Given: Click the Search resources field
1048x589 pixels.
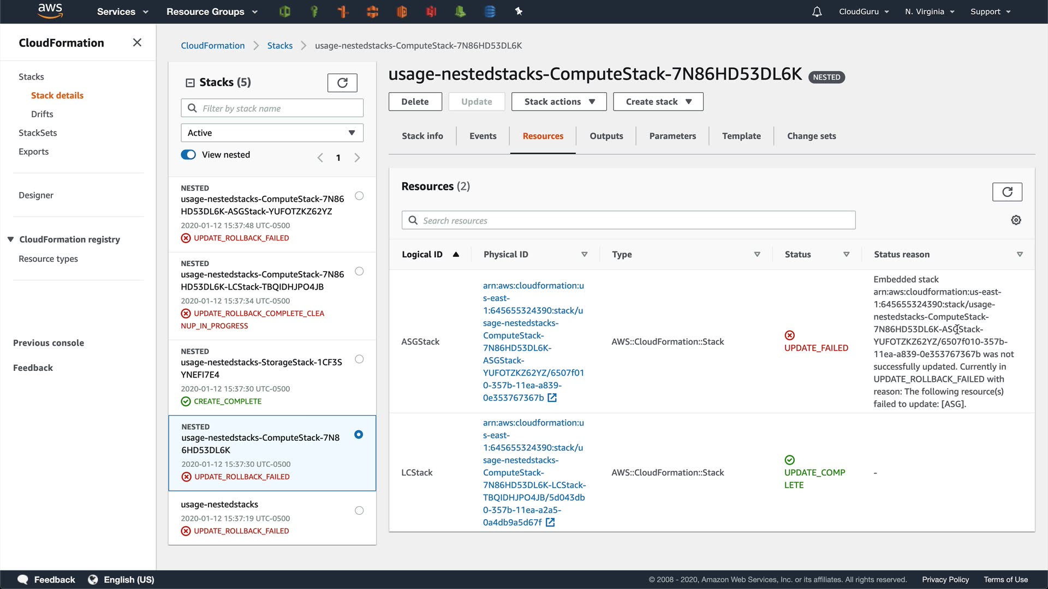Looking at the screenshot, I should (x=628, y=220).
